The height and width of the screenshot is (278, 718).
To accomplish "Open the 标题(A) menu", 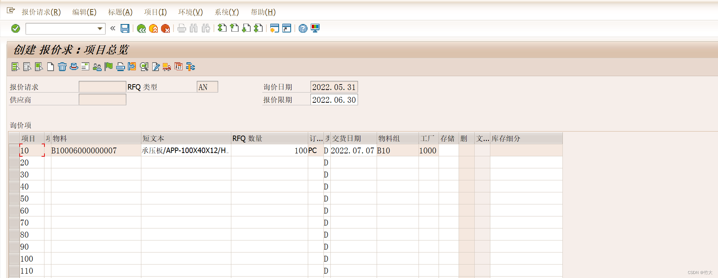I will click(120, 12).
